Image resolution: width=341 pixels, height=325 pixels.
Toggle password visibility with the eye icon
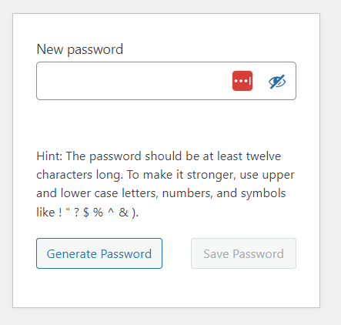pos(277,82)
